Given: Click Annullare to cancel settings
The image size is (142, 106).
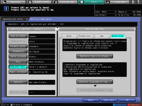Looking at the screenshot, I should (109, 100).
